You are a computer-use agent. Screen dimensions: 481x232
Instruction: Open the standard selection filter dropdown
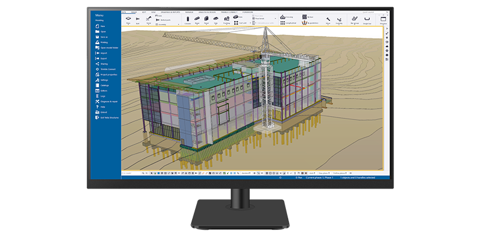(x=246, y=173)
